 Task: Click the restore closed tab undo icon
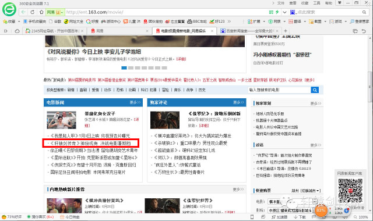click(364, 31)
